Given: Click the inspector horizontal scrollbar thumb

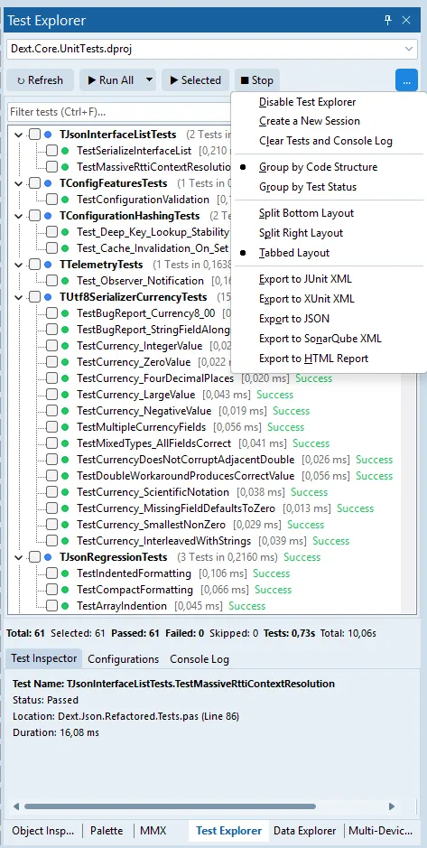Looking at the screenshot, I should pos(171,806).
